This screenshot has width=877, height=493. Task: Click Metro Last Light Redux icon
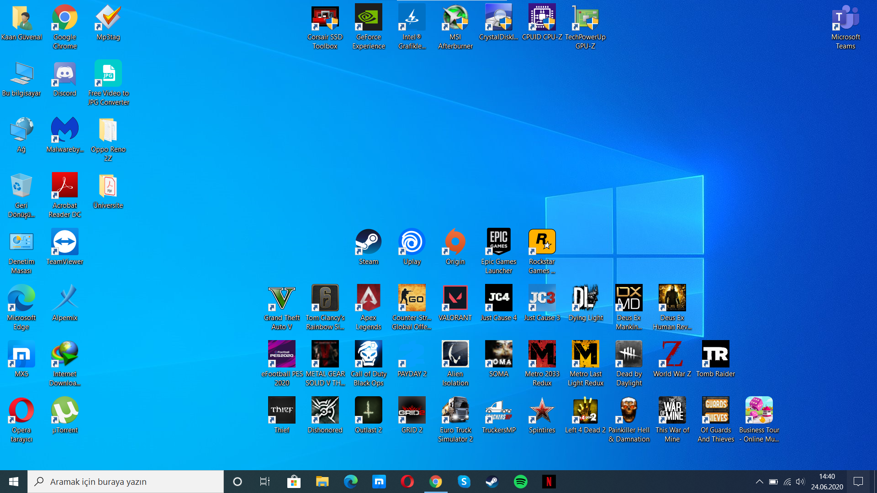(586, 364)
